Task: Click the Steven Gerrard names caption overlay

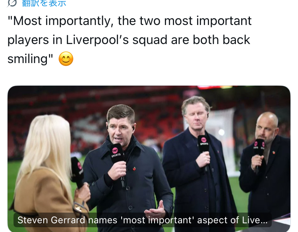Action: click(x=143, y=220)
